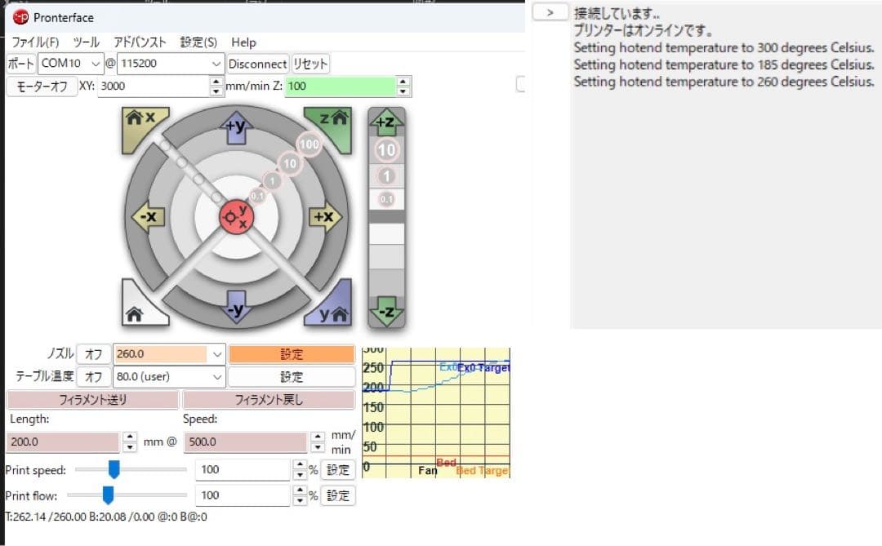
Task: Turn off the nozzle heater
Action: (92, 354)
